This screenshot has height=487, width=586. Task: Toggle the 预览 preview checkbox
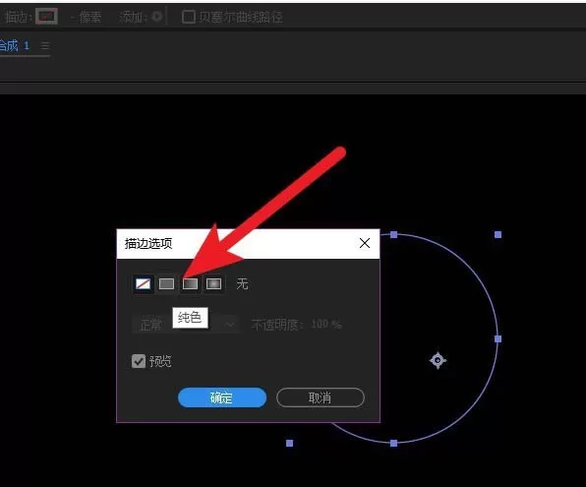pyautogui.click(x=139, y=361)
